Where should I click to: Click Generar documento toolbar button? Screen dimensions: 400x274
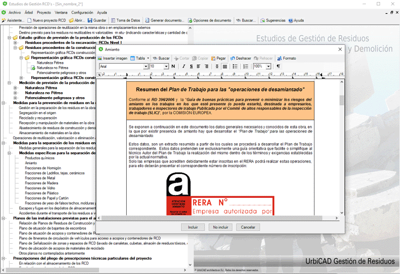[x=165, y=20]
